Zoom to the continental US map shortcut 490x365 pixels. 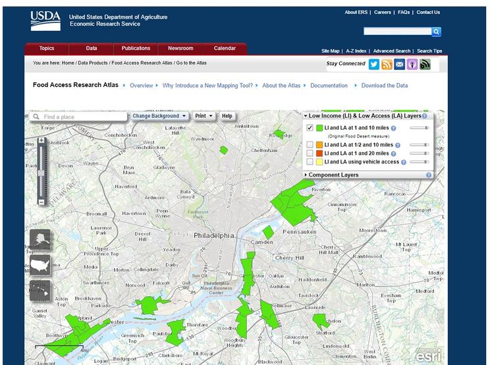pos(40,266)
